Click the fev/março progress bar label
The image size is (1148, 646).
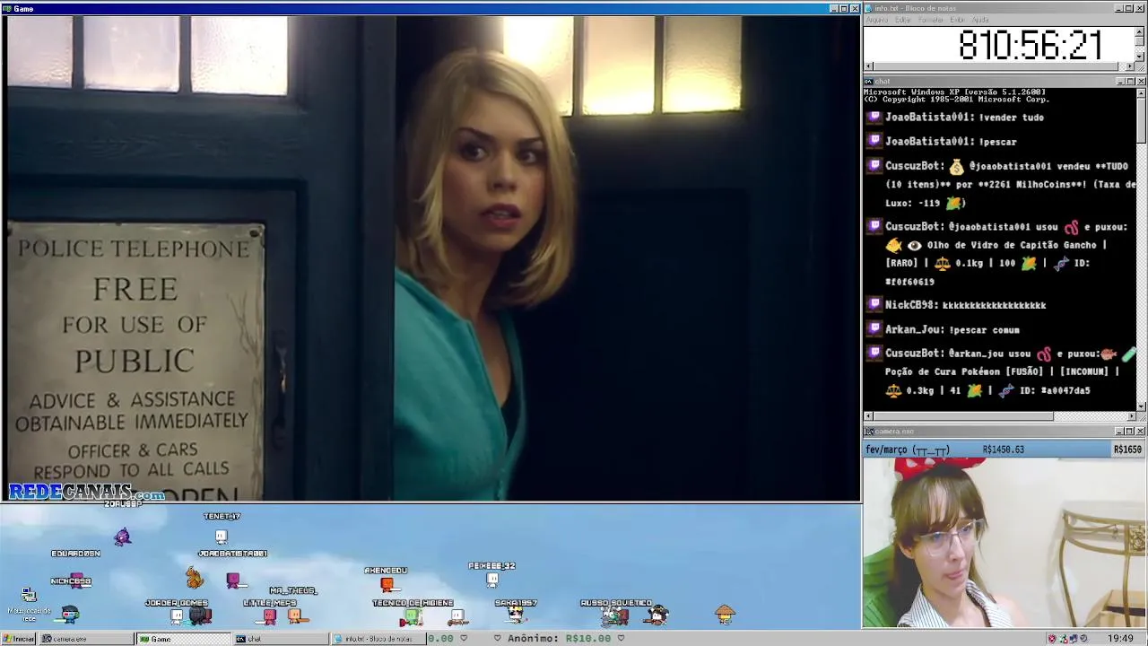tap(907, 450)
